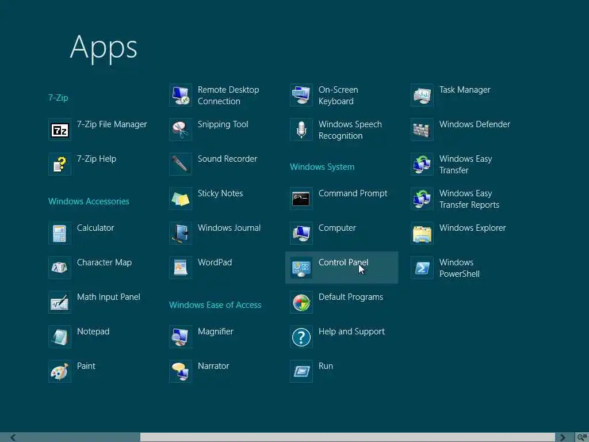Click the "Windows Defender" label

[x=475, y=124]
